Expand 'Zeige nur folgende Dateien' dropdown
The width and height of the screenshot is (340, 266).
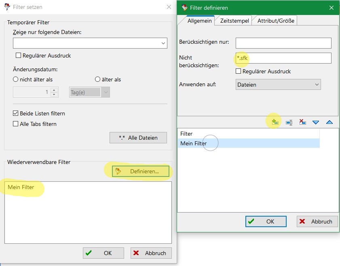[x=163, y=43]
